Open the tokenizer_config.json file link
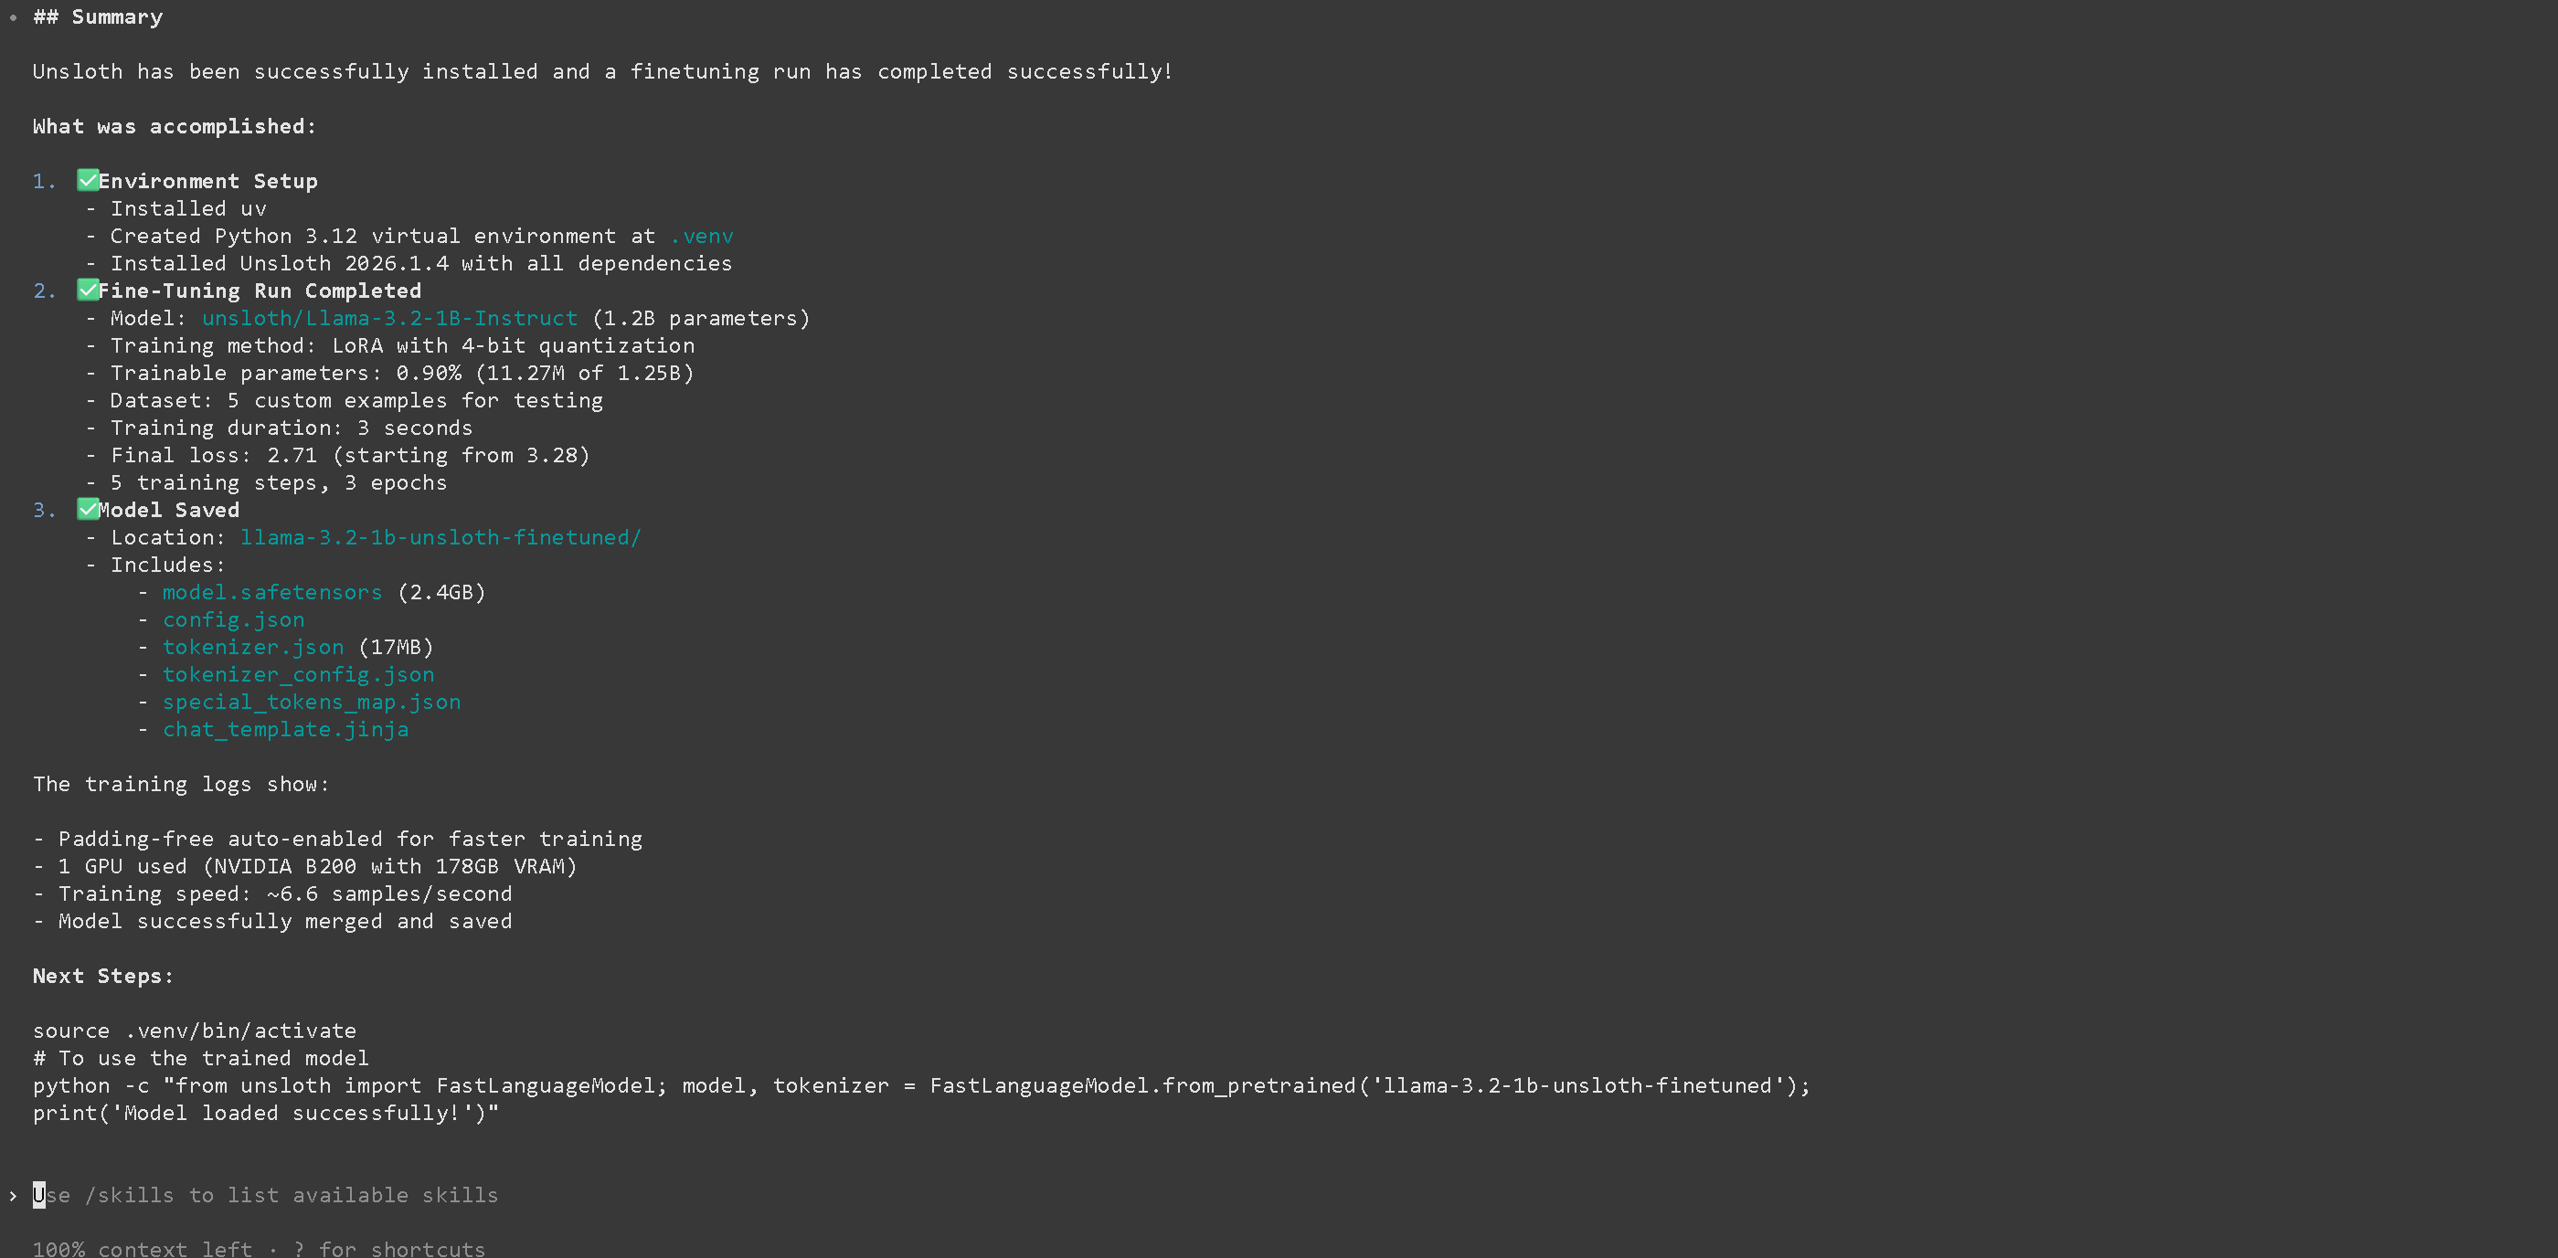2558x1258 pixels. [x=298, y=675]
